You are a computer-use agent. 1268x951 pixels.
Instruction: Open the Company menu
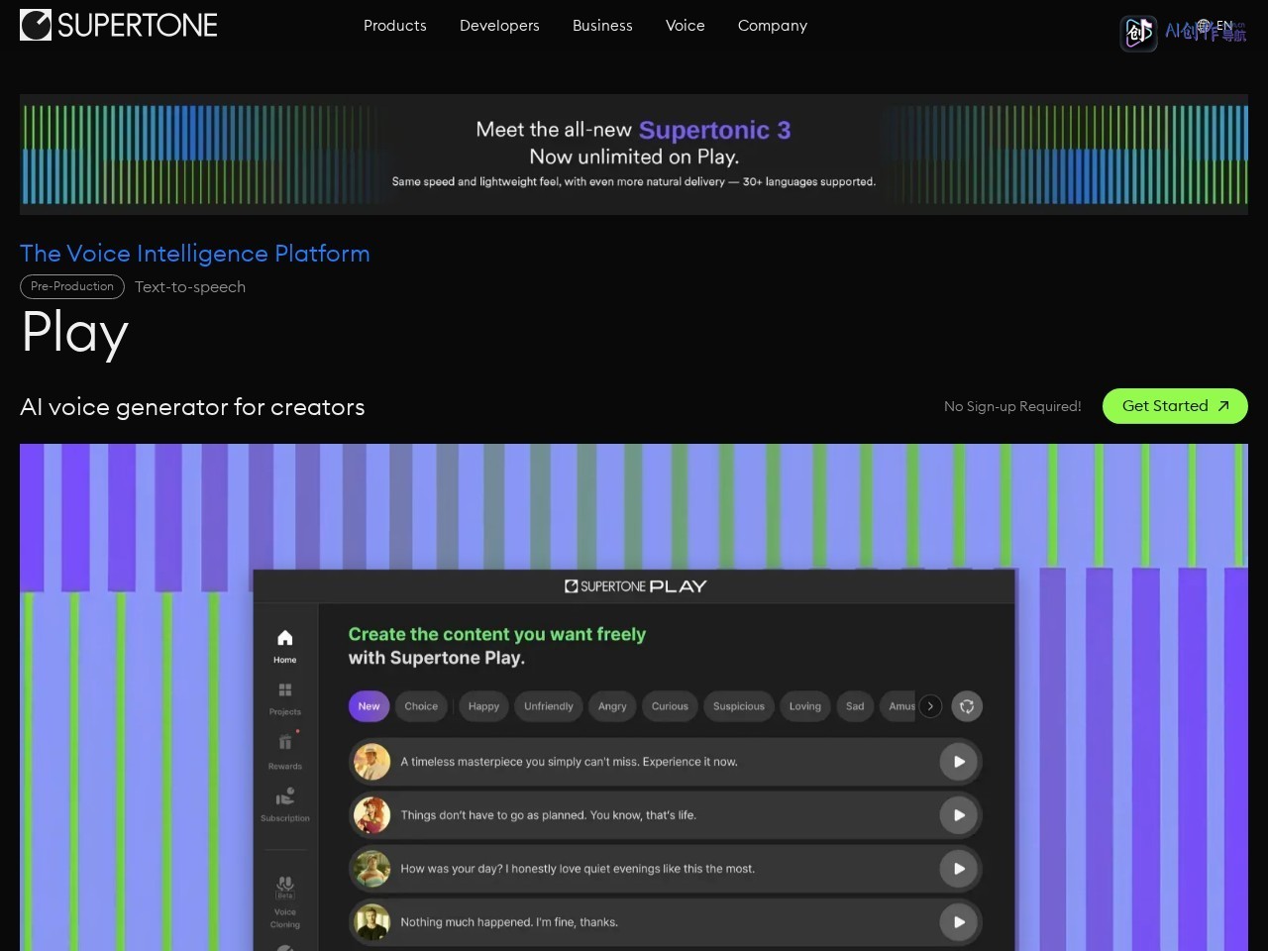(x=772, y=26)
